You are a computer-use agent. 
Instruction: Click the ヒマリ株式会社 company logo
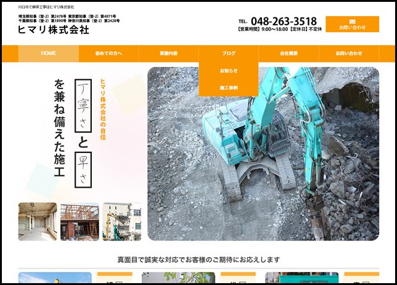[53, 29]
